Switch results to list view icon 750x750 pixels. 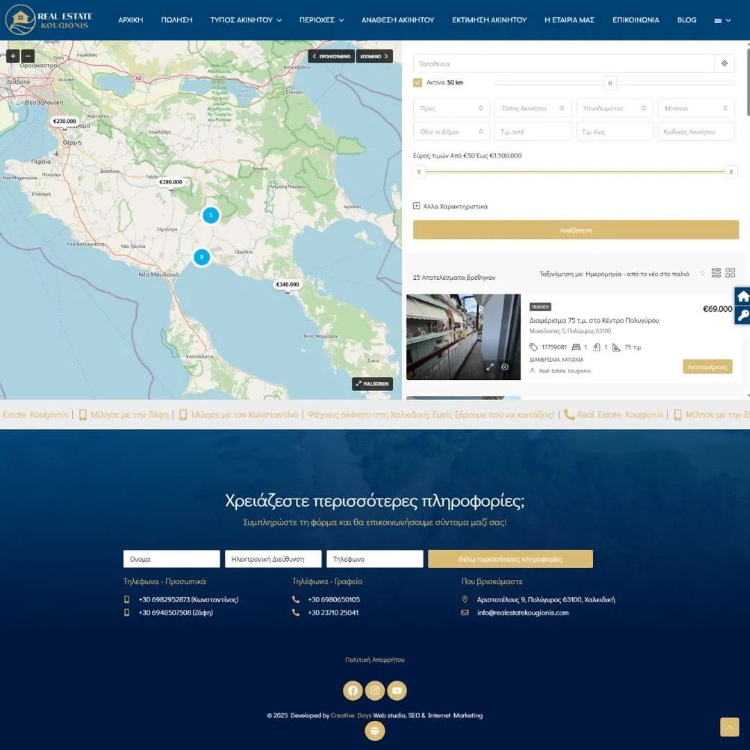(x=715, y=273)
